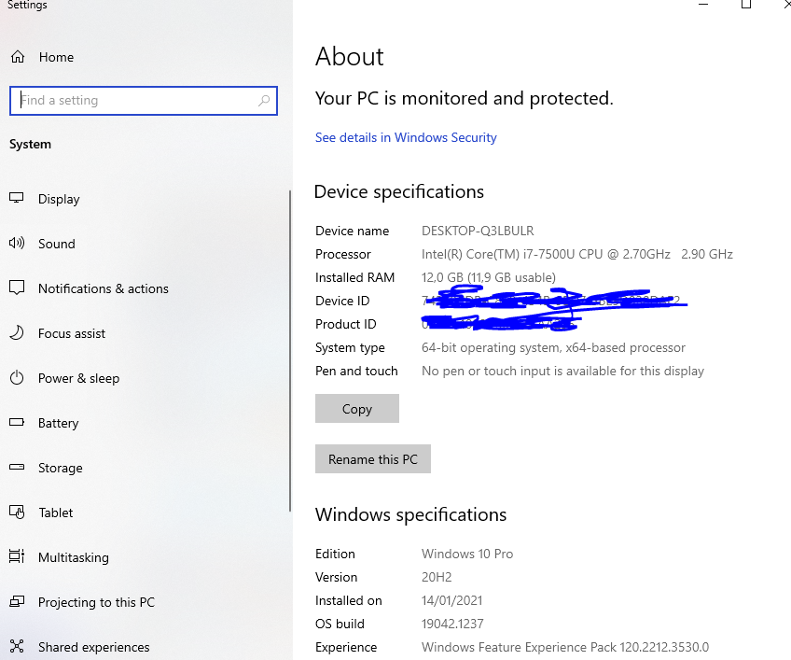This screenshot has width=791, height=660.
Task: Click the search magnifier icon
Action: (264, 101)
